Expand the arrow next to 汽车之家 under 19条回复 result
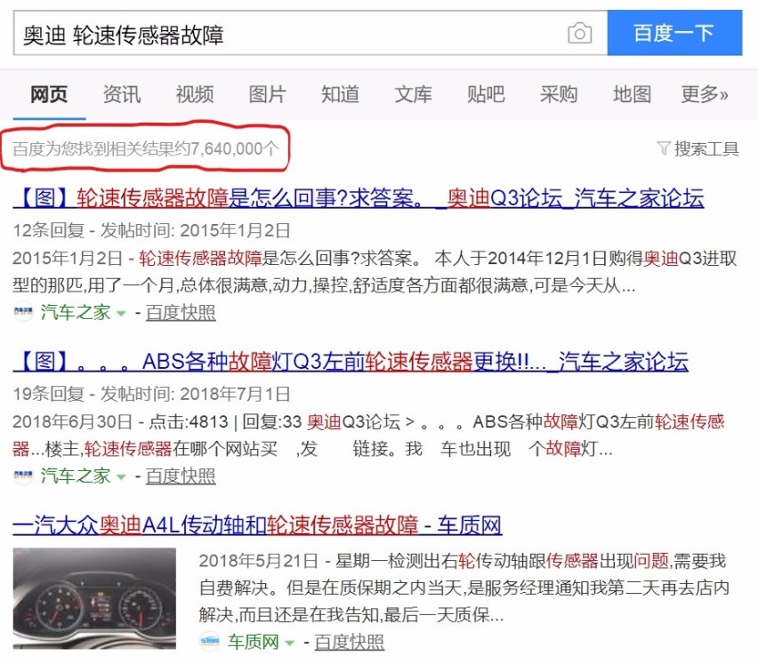758x664 pixels. (x=121, y=476)
